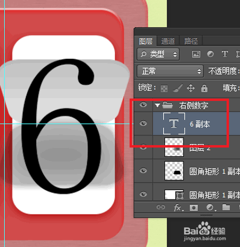The image size is (240, 247).
Task: Open the 正常 blend mode dropdown
Action: 170,71
